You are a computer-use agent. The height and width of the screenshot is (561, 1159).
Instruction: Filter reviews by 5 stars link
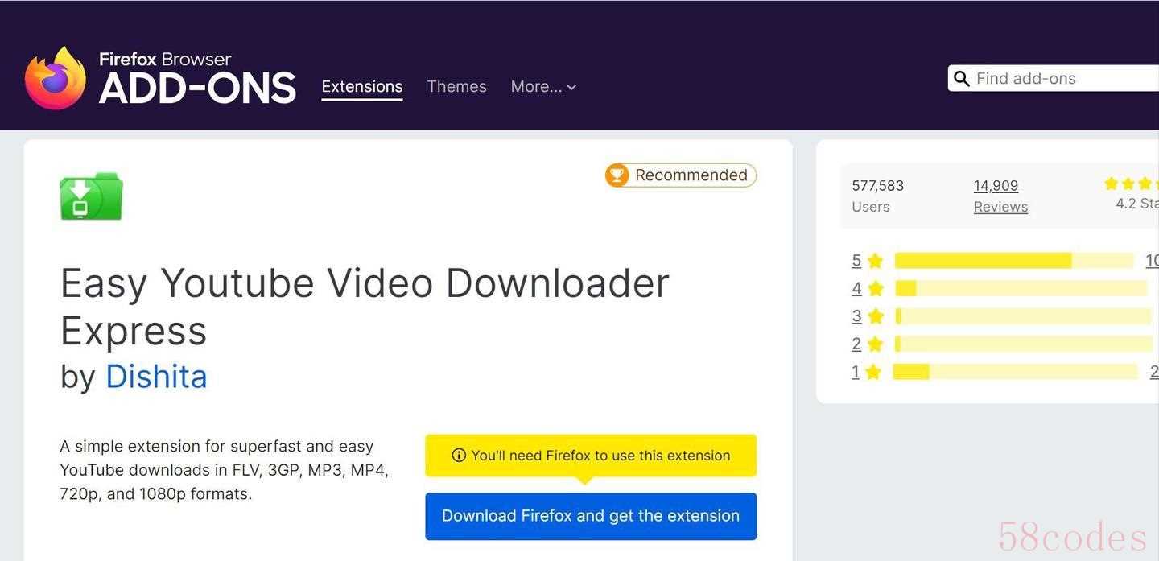[856, 261]
